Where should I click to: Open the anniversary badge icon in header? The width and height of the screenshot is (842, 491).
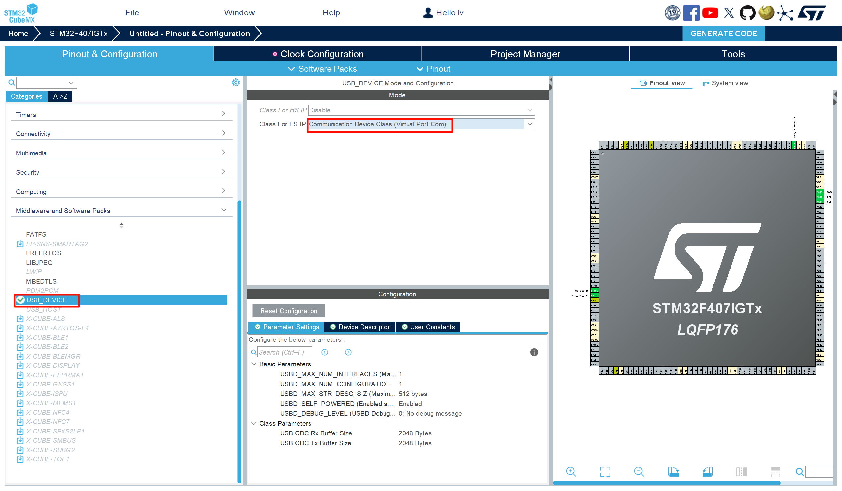(x=672, y=13)
